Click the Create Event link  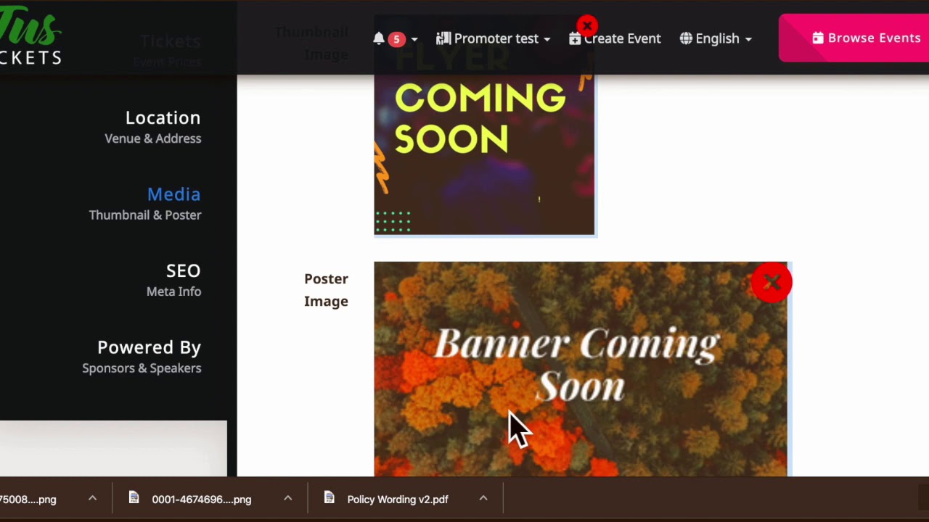pyautogui.click(x=614, y=38)
